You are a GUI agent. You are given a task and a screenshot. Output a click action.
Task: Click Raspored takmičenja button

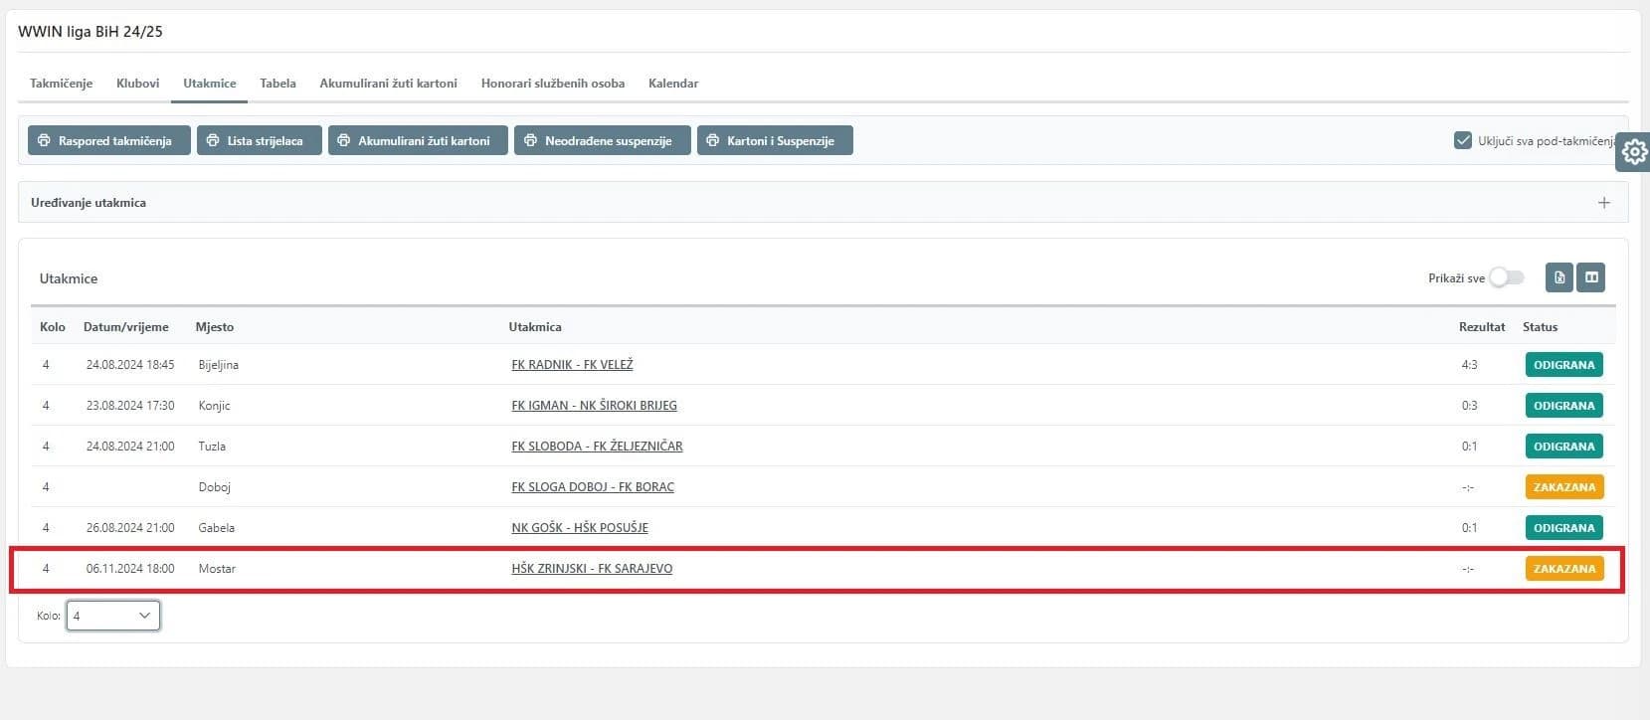(109, 140)
